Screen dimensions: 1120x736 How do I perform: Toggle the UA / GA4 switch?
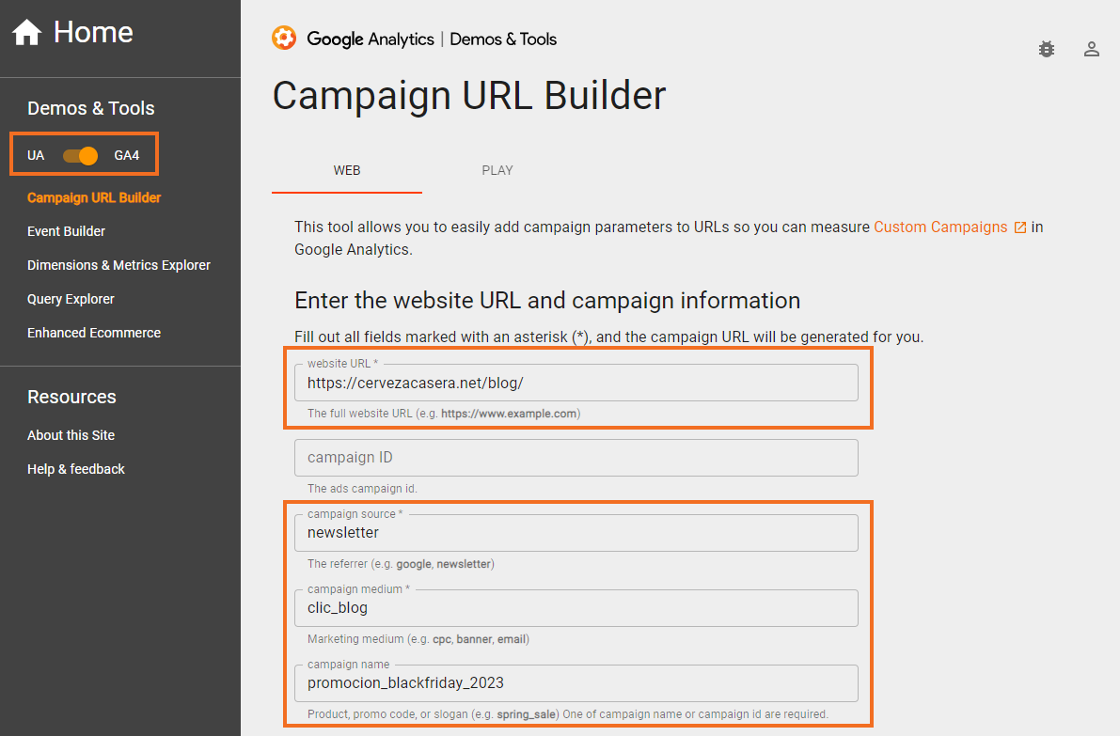pyautogui.click(x=81, y=155)
